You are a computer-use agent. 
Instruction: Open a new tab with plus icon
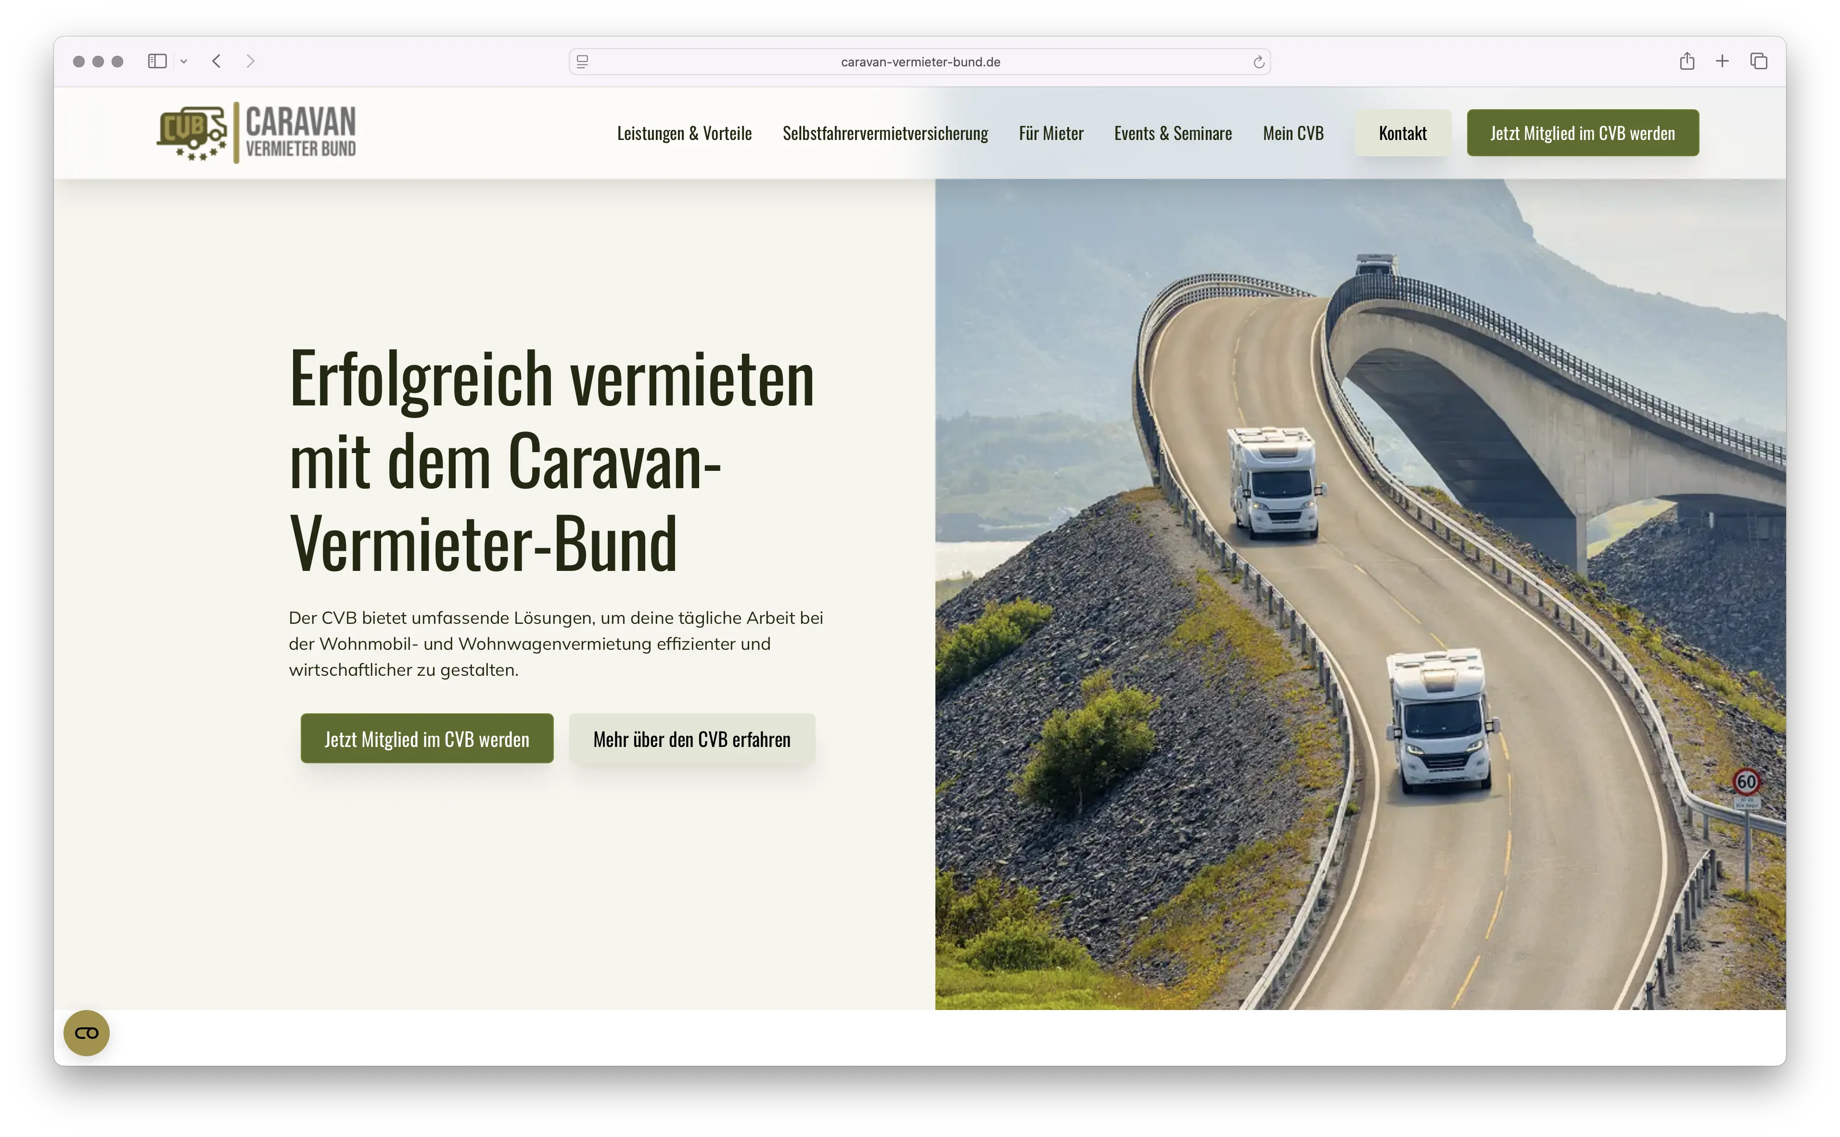coord(1722,62)
